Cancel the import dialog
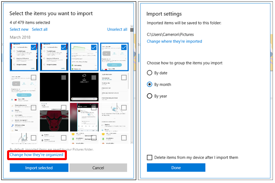The image size is (275, 183). [98, 168]
